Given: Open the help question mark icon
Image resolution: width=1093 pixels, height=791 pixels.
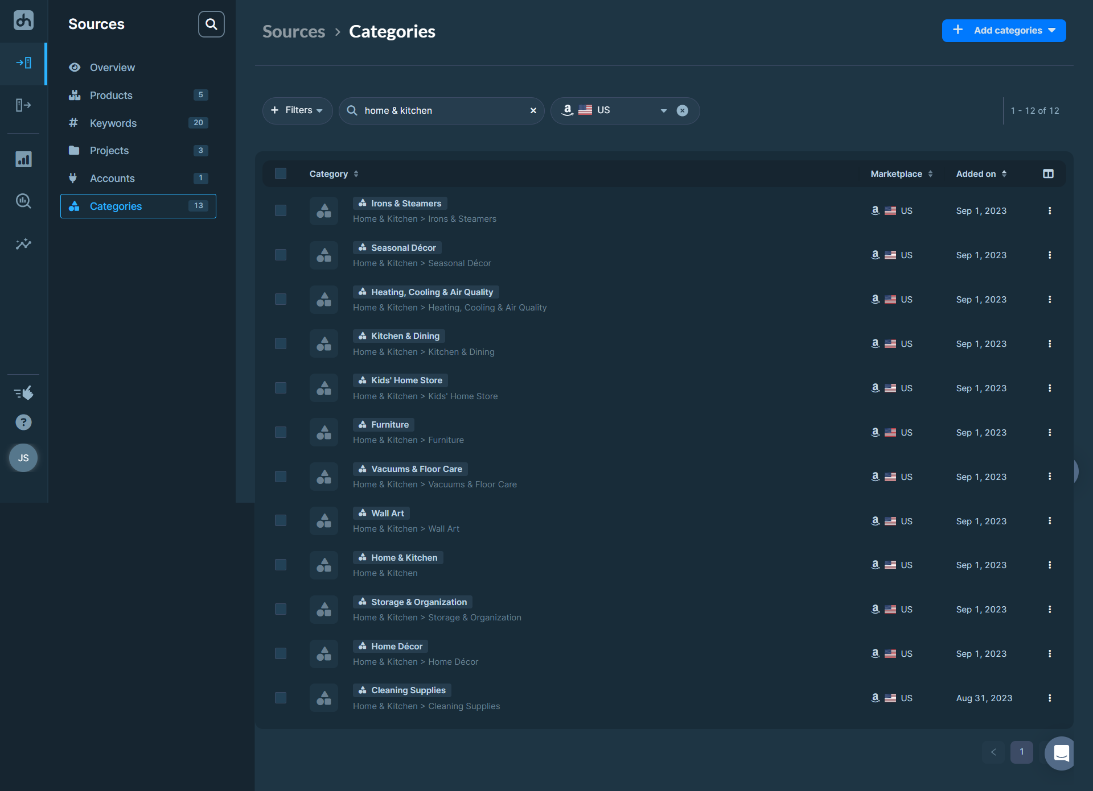Looking at the screenshot, I should (23, 423).
